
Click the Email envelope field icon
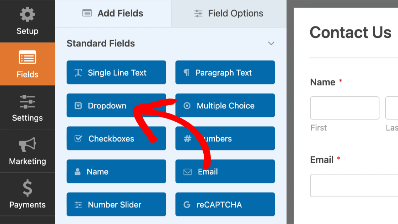(x=187, y=171)
